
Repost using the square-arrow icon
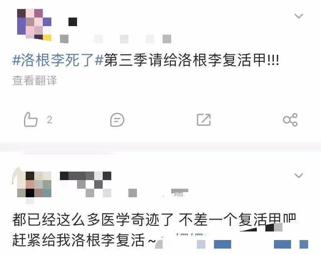pyautogui.click(x=204, y=120)
